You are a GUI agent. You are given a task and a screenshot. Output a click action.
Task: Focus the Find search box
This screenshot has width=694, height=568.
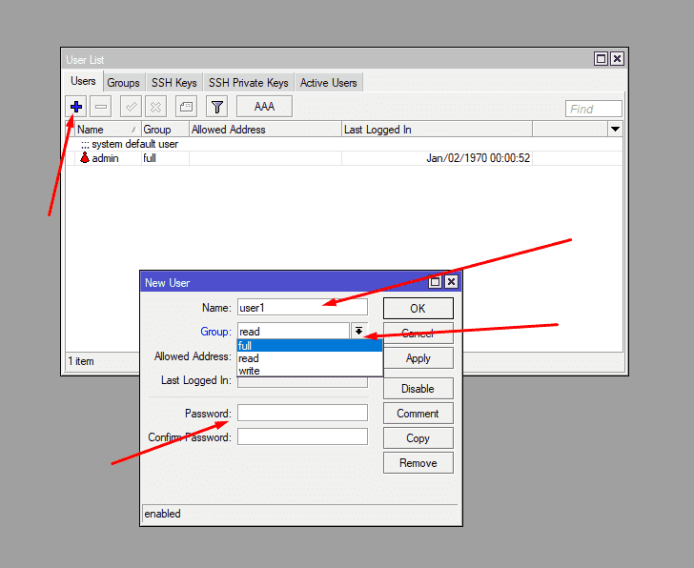[x=593, y=109]
